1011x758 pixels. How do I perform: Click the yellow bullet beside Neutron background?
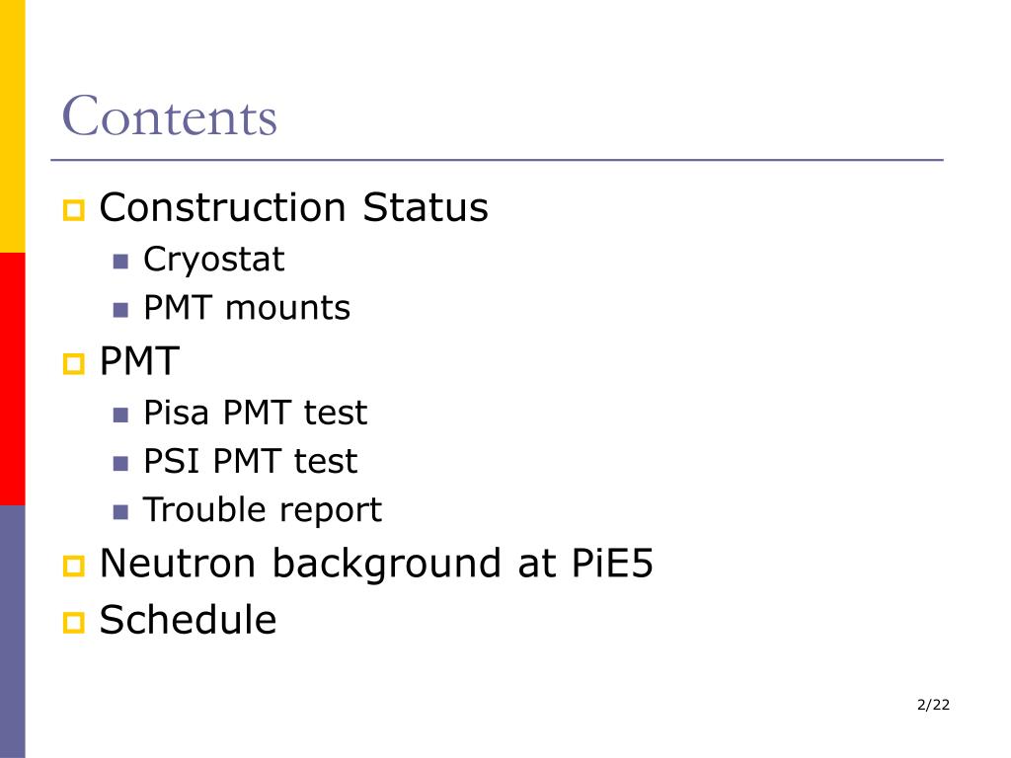pos(73,566)
